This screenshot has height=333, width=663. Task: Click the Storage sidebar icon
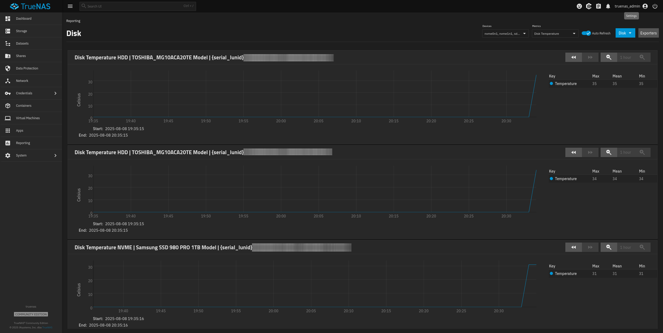pos(8,31)
